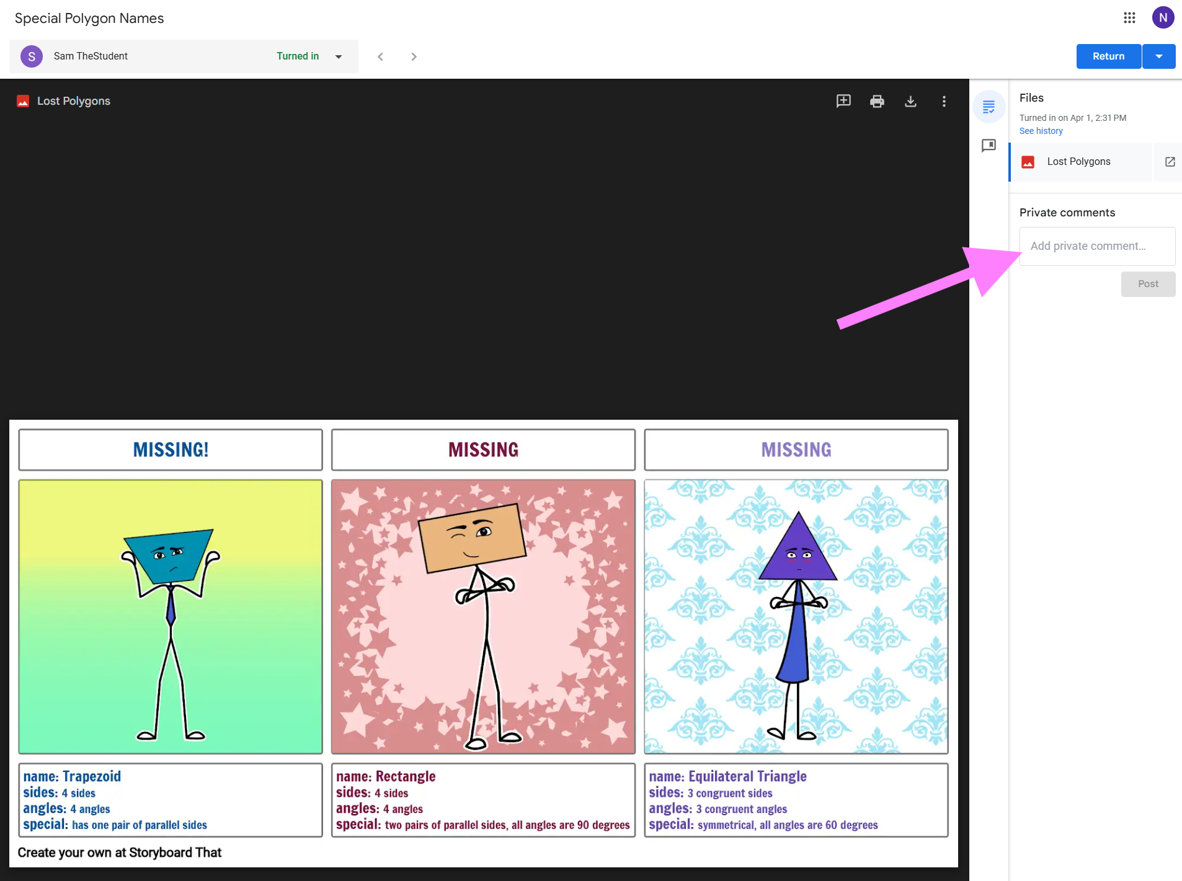The height and width of the screenshot is (881, 1182).
Task: Click the Trapezoid character image panel
Action: tap(171, 616)
